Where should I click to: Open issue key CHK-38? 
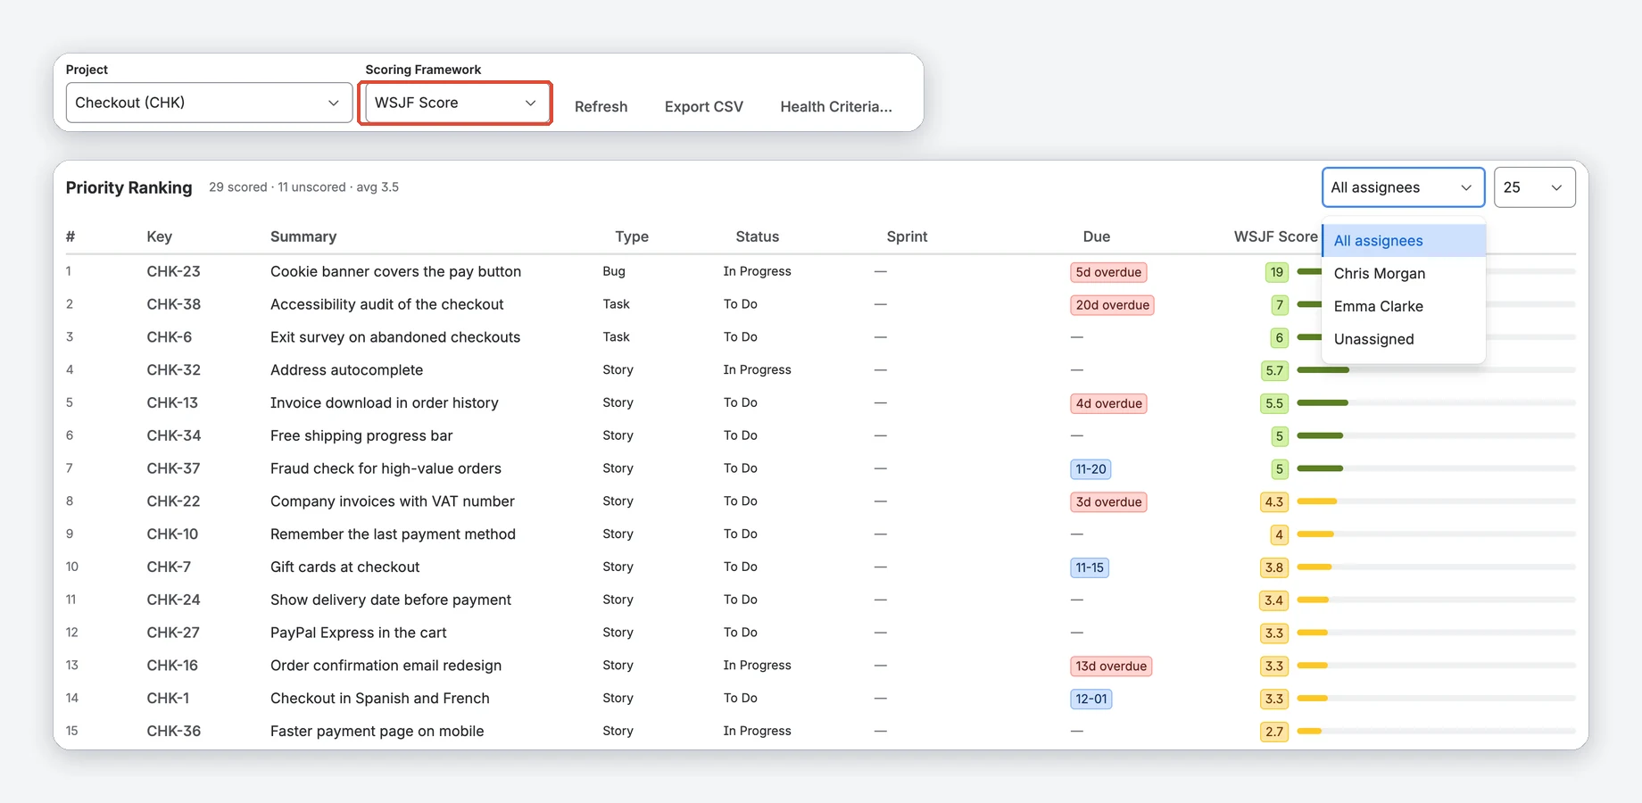pos(173,304)
